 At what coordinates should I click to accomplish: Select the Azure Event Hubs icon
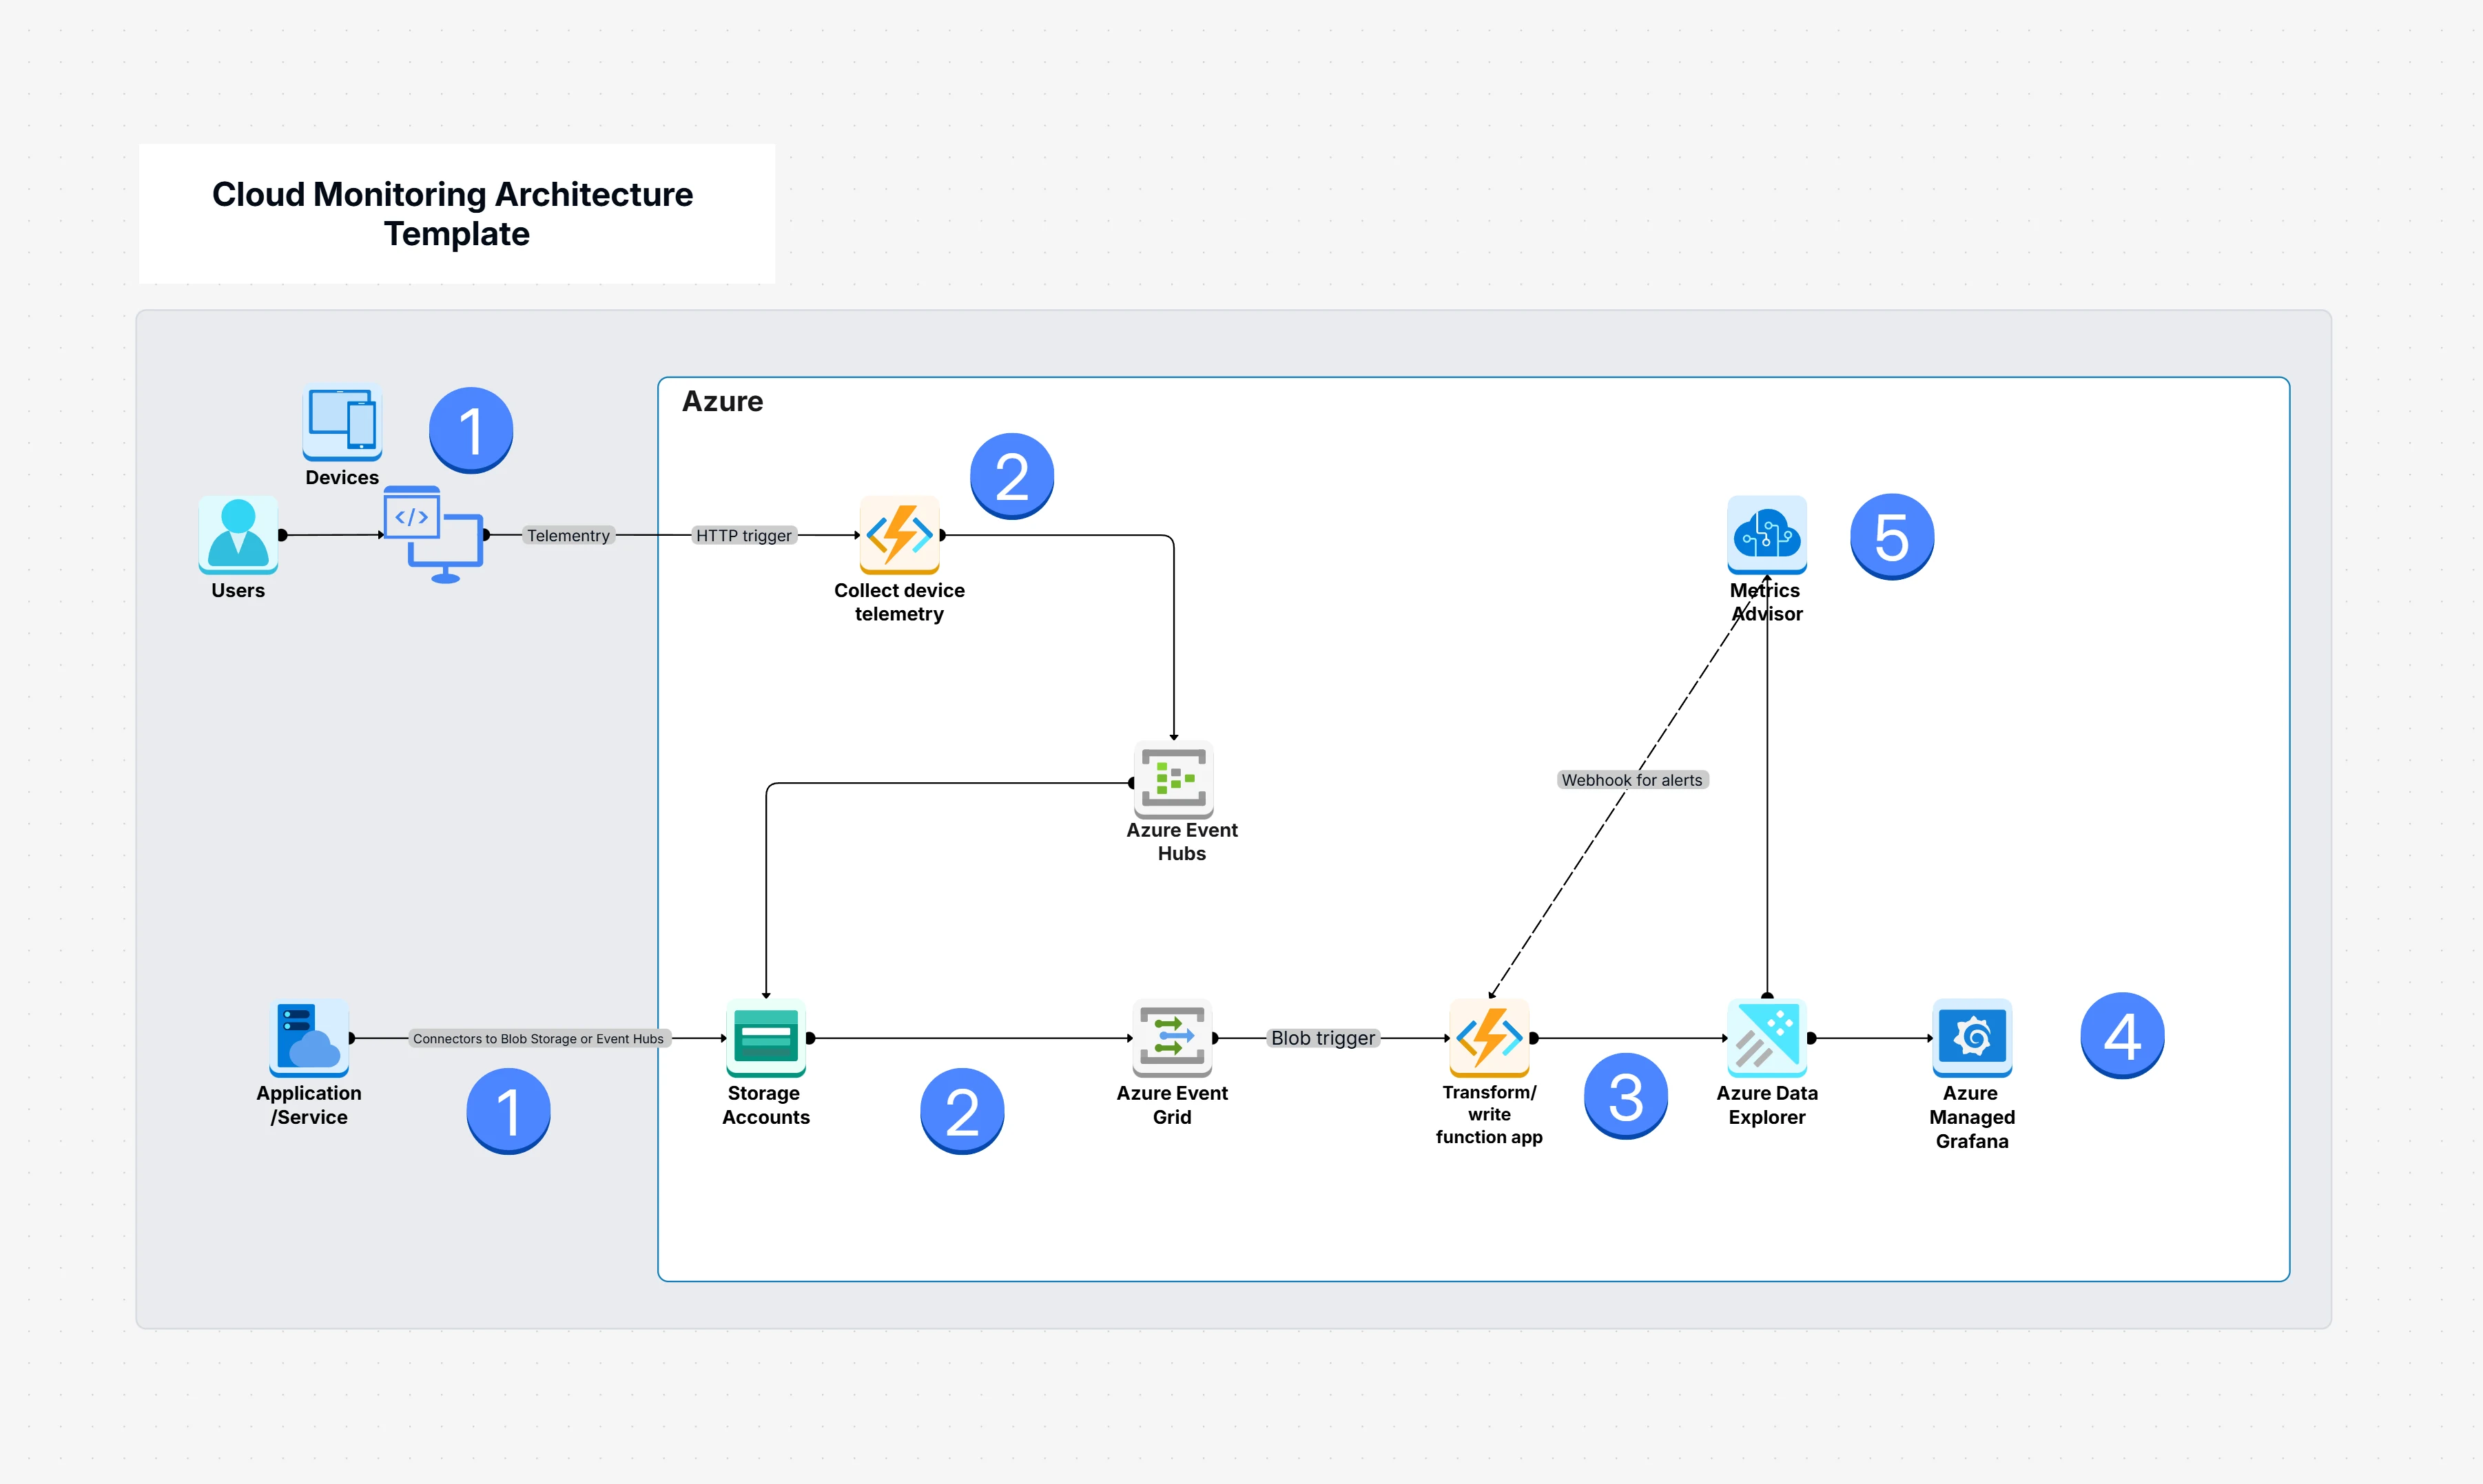(1173, 779)
